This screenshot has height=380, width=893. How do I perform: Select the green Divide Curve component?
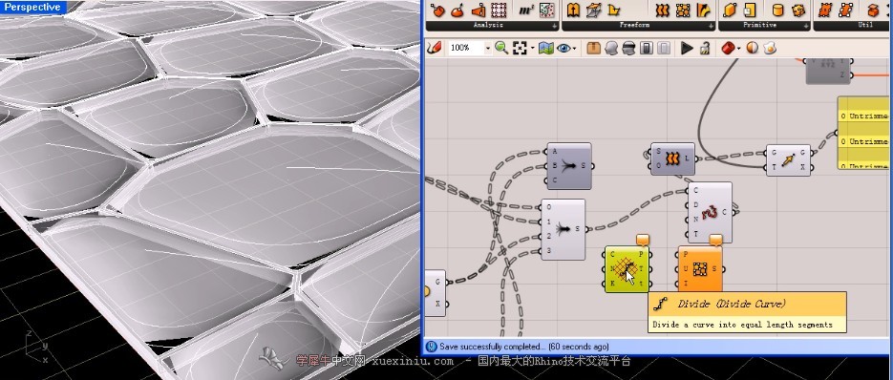point(627,269)
